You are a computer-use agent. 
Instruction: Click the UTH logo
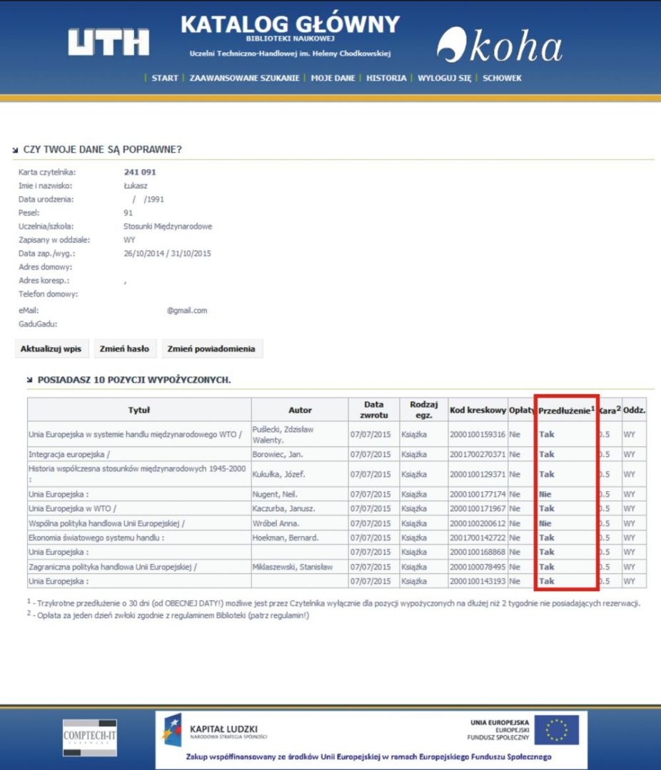[109, 42]
